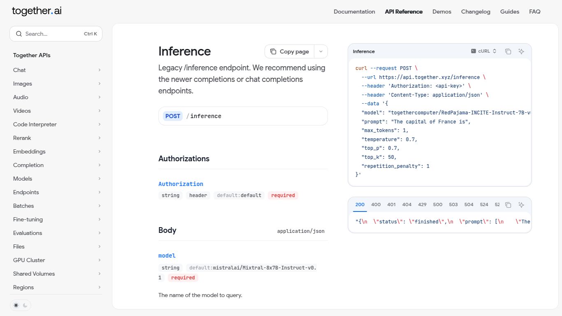Open the Changelog nav item
The image size is (562, 316).
tap(476, 12)
